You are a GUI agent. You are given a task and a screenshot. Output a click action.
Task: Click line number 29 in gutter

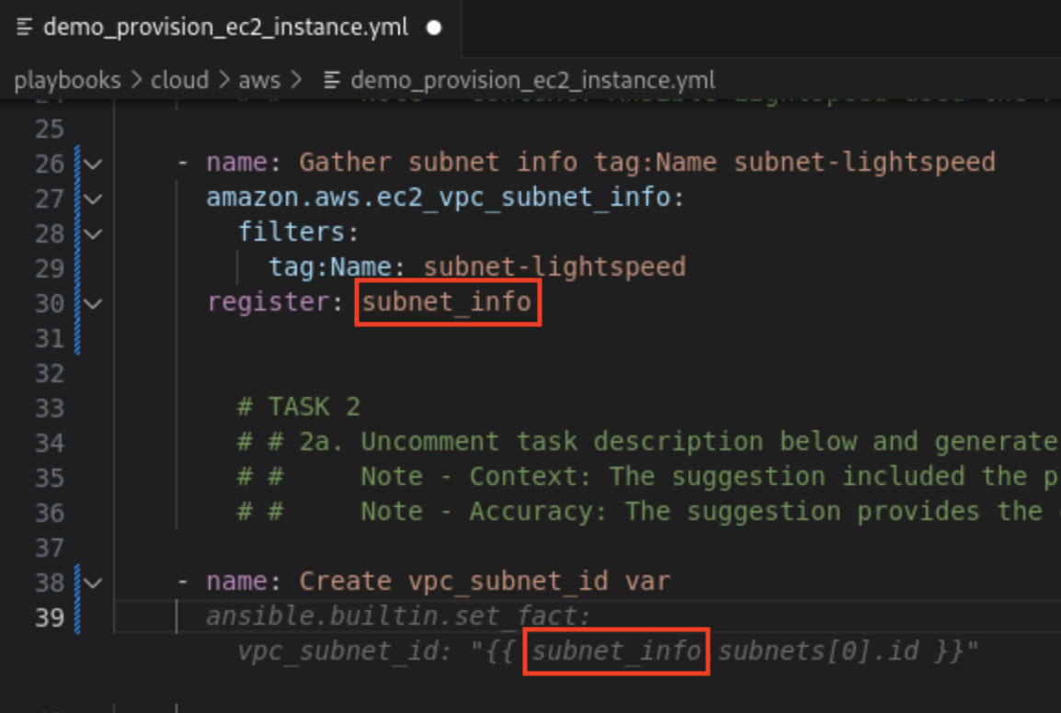pos(50,268)
